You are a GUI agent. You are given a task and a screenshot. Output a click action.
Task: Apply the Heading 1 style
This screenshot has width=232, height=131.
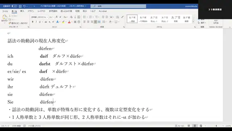tap(154, 19)
